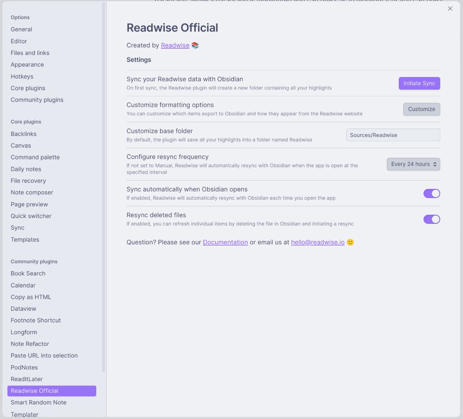Follow the Documentation link
This screenshot has width=463, height=419.
[225, 242]
